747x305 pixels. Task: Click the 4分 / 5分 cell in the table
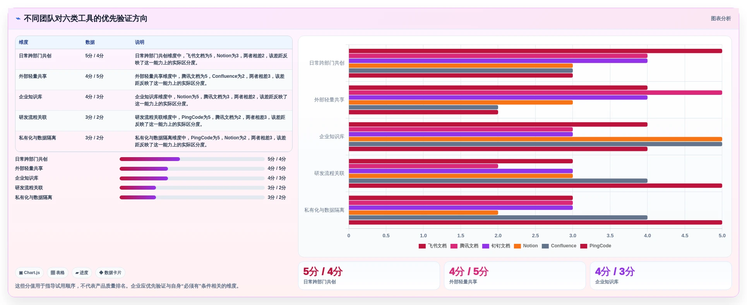(94, 76)
